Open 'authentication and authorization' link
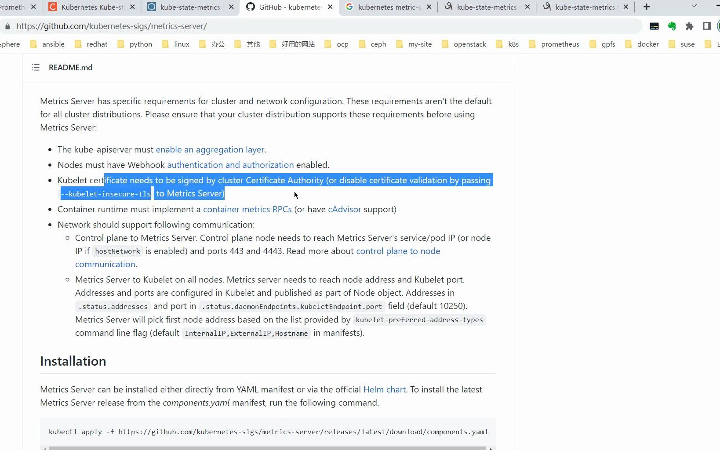 [230, 165]
